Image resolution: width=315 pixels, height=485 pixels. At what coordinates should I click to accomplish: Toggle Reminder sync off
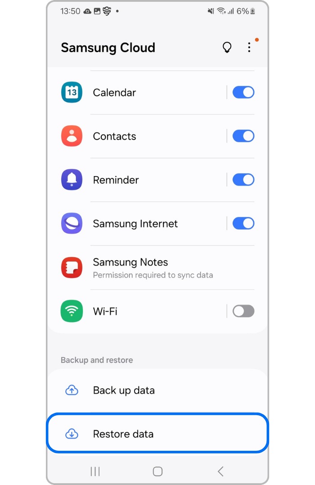243,179
